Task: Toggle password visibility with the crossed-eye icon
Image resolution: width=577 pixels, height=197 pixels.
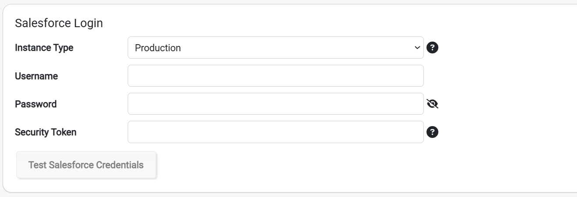Action: 433,104
